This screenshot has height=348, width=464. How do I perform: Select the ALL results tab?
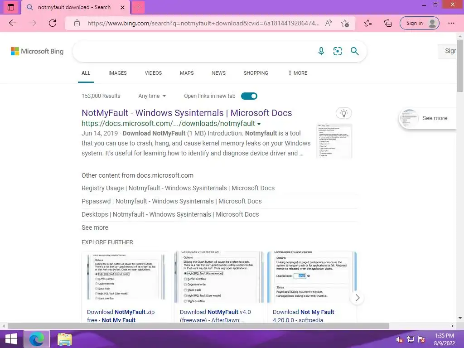tap(86, 73)
